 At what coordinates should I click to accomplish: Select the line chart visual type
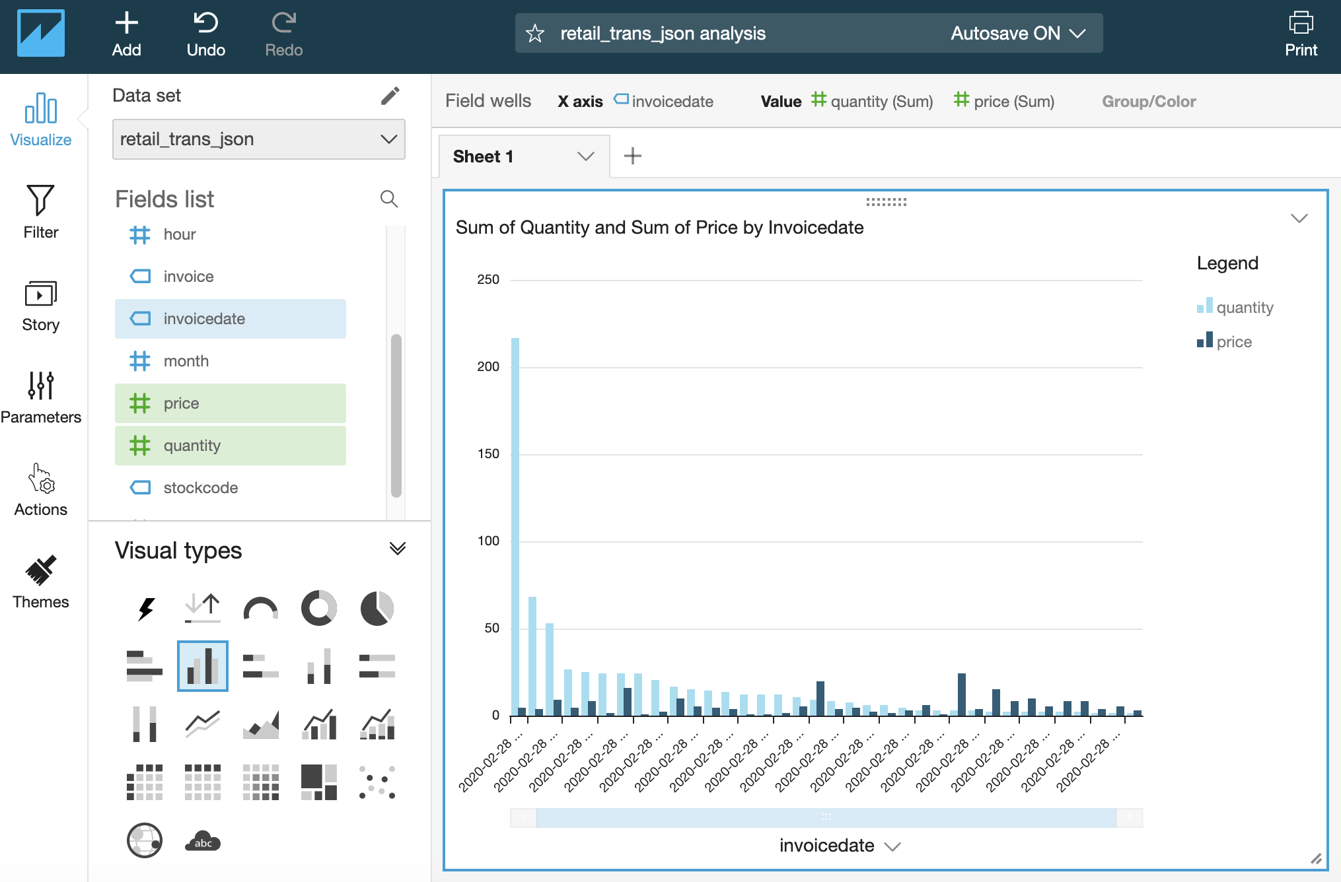[203, 724]
